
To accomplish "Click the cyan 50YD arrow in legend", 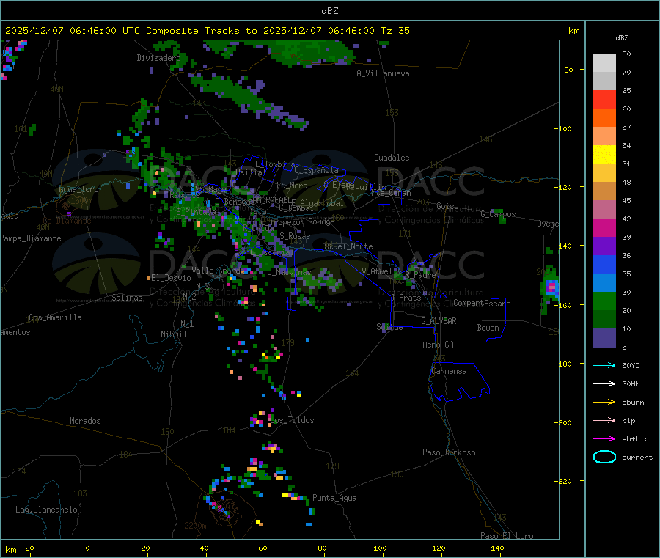I will 604,365.
